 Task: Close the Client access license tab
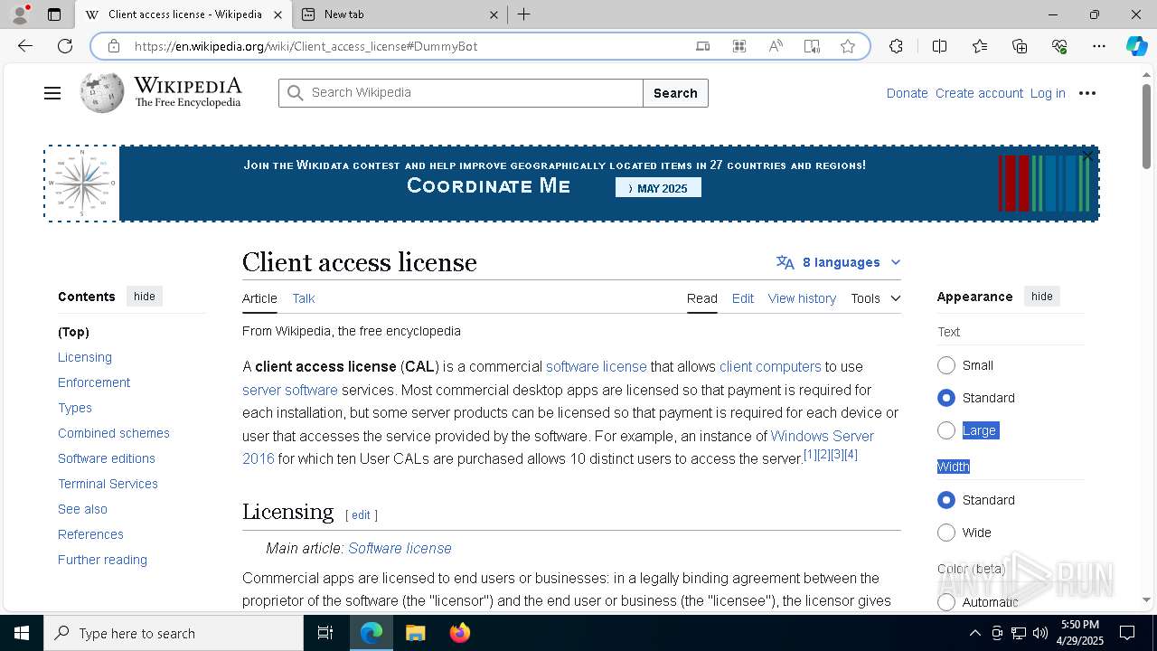[x=277, y=14]
